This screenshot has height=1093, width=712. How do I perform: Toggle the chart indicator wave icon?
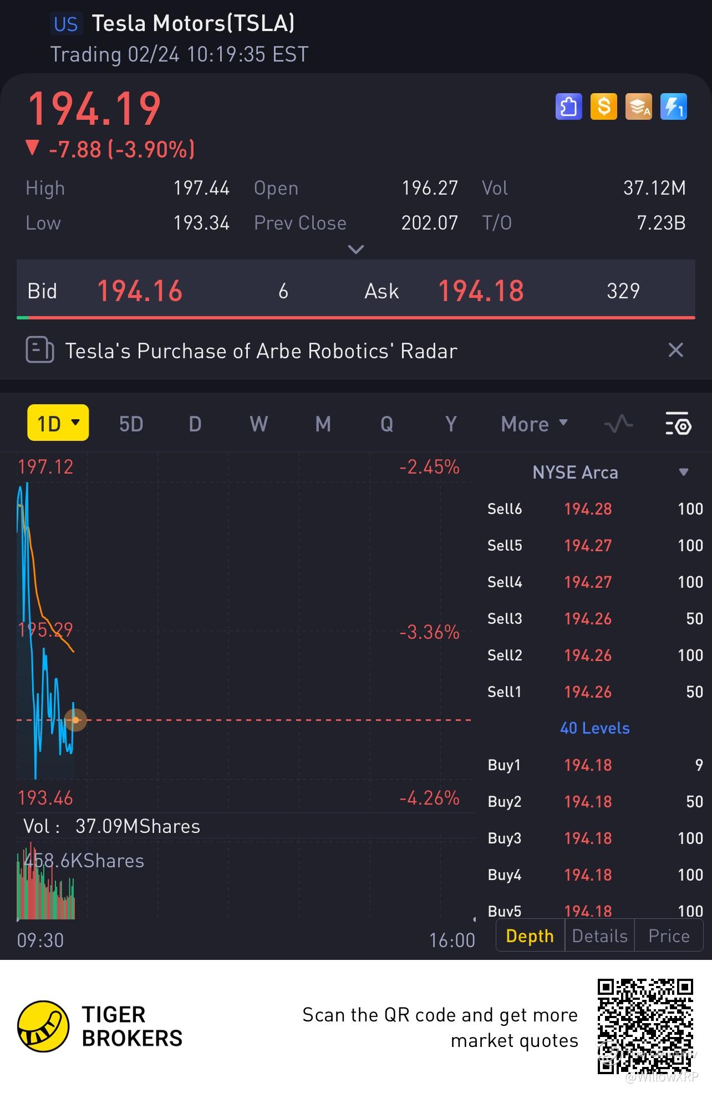point(618,424)
